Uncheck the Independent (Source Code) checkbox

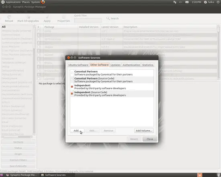[72, 94]
